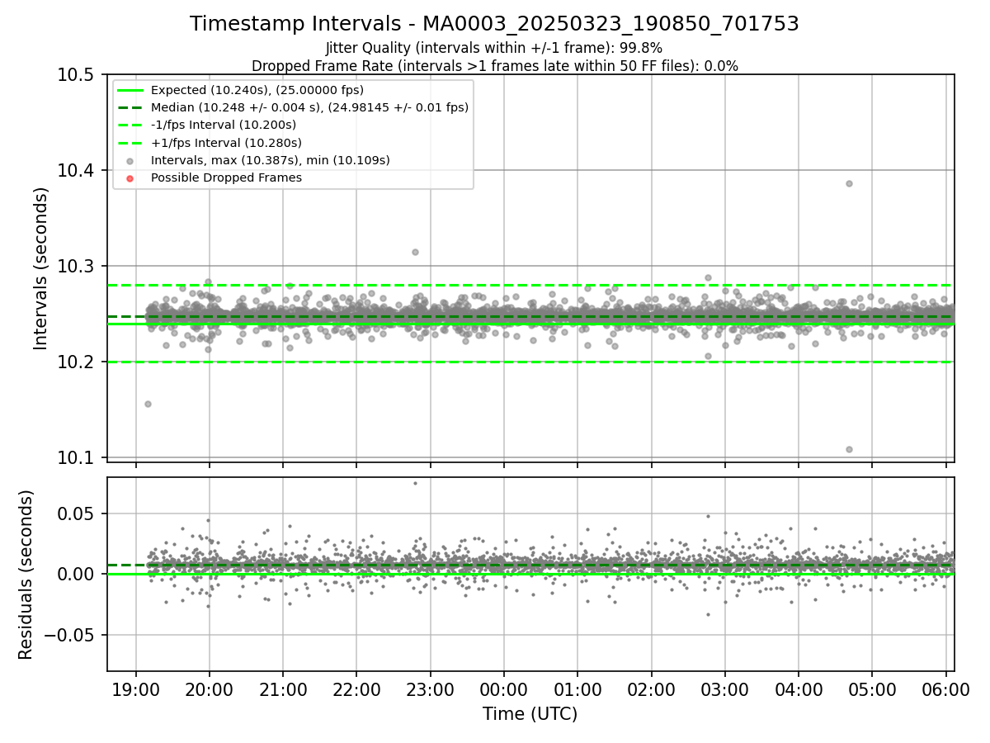990x743 pixels.
Task: Click the 03:00 time tick label
Action: click(x=725, y=689)
